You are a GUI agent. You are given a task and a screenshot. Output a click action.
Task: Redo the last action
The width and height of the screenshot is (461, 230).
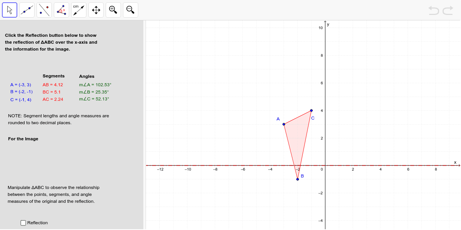coord(448,10)
